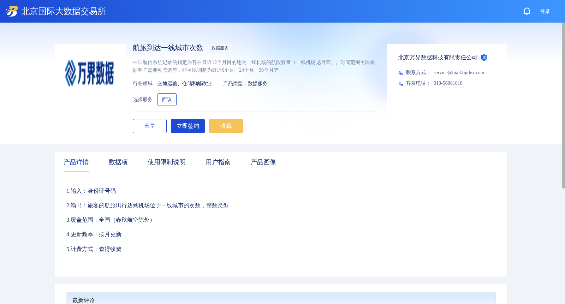The image size is (565, 304).
Task: Click the 数据服务 tag beside title
Action: tap(220, 48)
